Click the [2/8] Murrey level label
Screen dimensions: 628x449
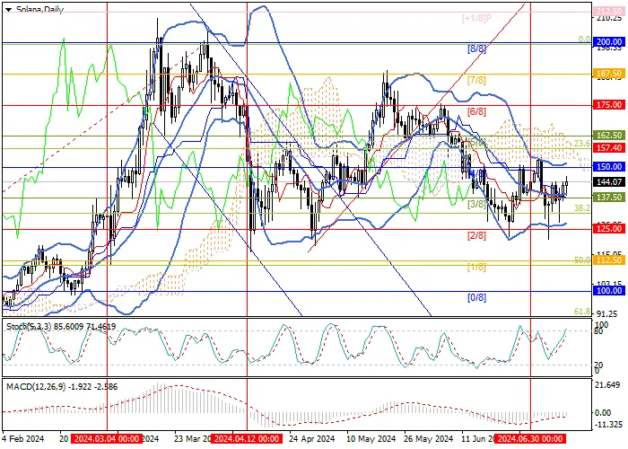click(476, 235)
